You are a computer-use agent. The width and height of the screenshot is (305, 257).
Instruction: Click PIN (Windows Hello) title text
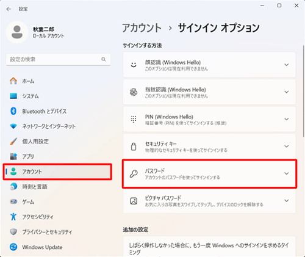coord(169,117)
